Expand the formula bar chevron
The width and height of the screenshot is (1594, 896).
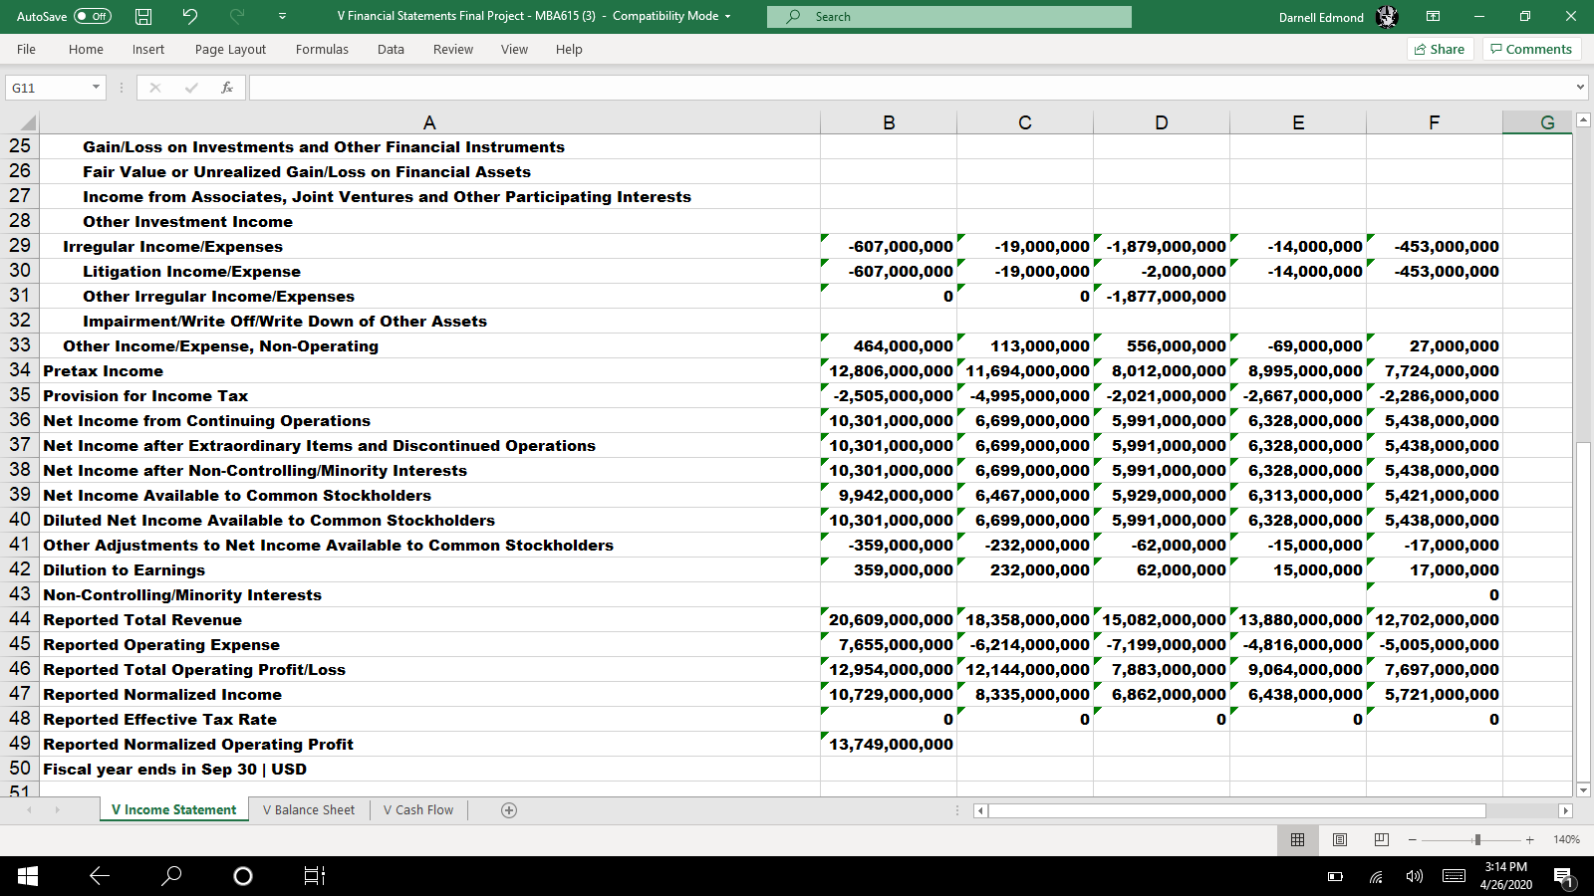1580,88
